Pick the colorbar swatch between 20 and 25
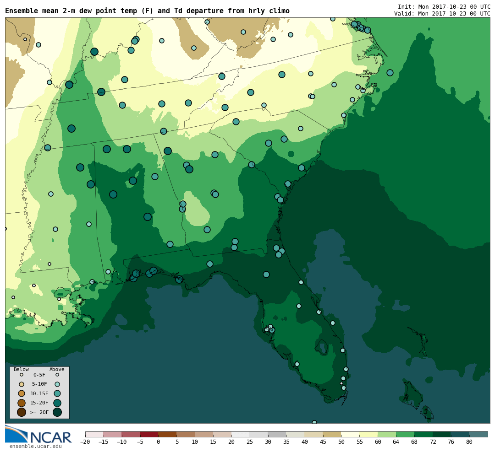 coord(241,434)
